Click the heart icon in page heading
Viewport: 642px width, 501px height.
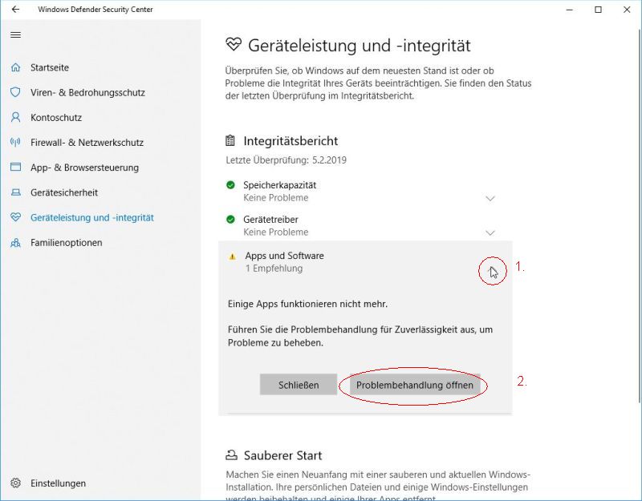234,44
